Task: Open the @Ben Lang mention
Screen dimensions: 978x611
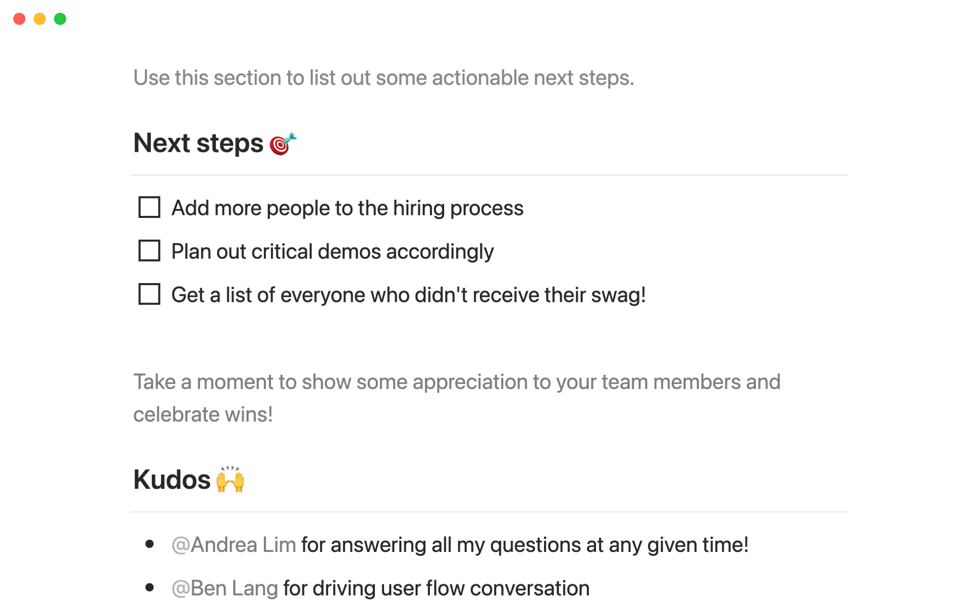Action: (225, 588)
